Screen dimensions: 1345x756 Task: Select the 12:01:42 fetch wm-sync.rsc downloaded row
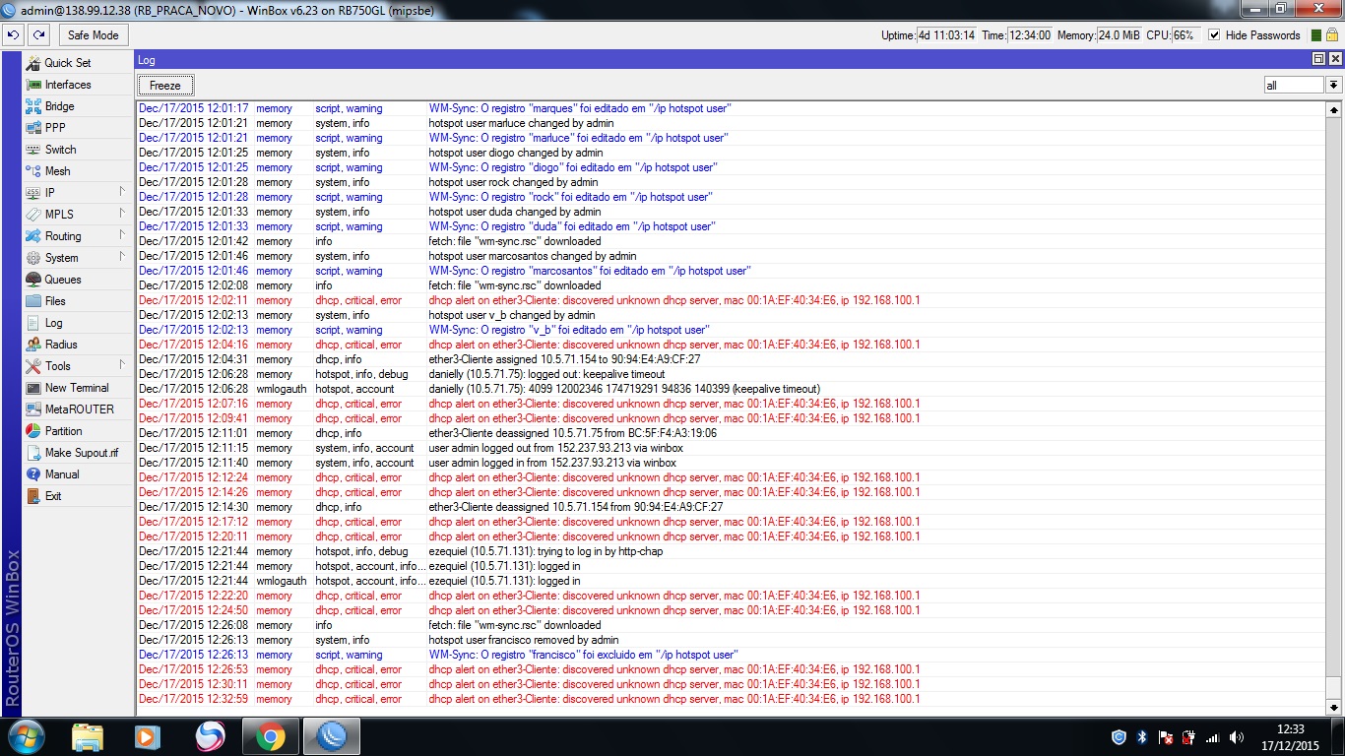click(731, 241)
